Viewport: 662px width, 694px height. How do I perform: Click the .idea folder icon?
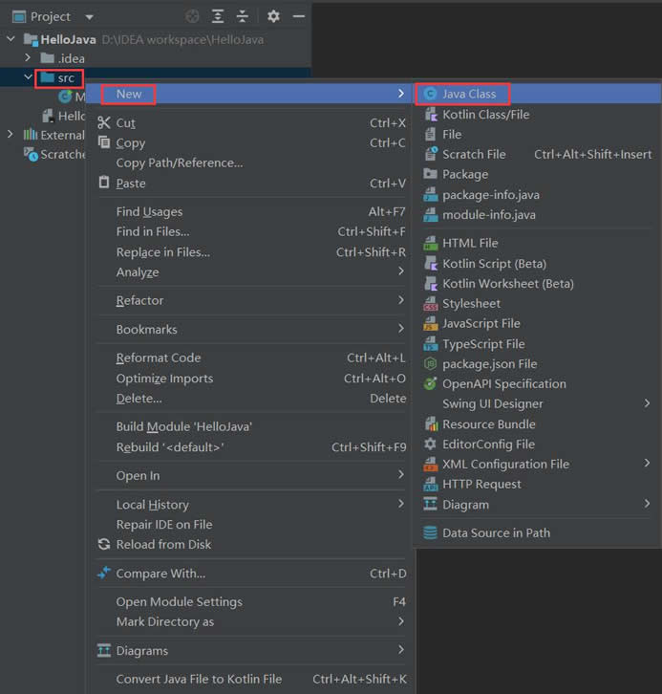pos(48,57)
